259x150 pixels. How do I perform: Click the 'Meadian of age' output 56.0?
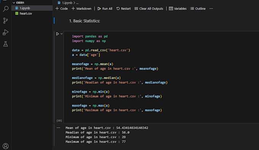pos(126,133)
